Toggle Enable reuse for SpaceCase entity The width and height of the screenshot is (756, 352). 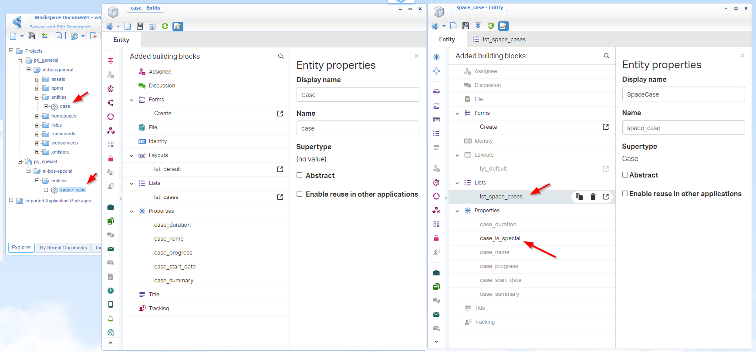[x=625, y=194]
